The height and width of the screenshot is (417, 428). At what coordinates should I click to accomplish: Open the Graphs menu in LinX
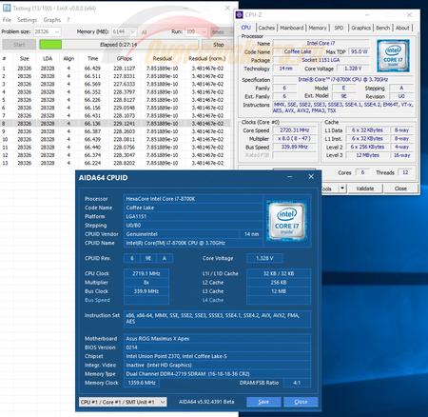click(52, 20)
